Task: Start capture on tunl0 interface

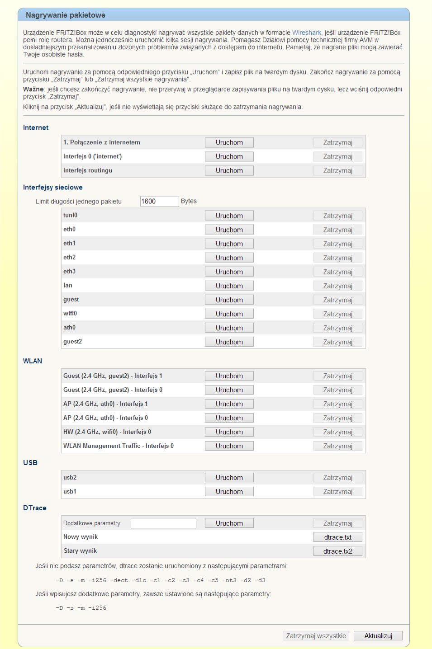Action: point(229,216)
